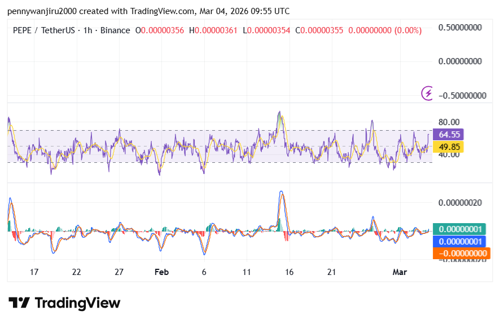The height and width of the screenshot is (324, 500).
Task: Select the Feb date marker on time axis
Action: coord(161,272)
